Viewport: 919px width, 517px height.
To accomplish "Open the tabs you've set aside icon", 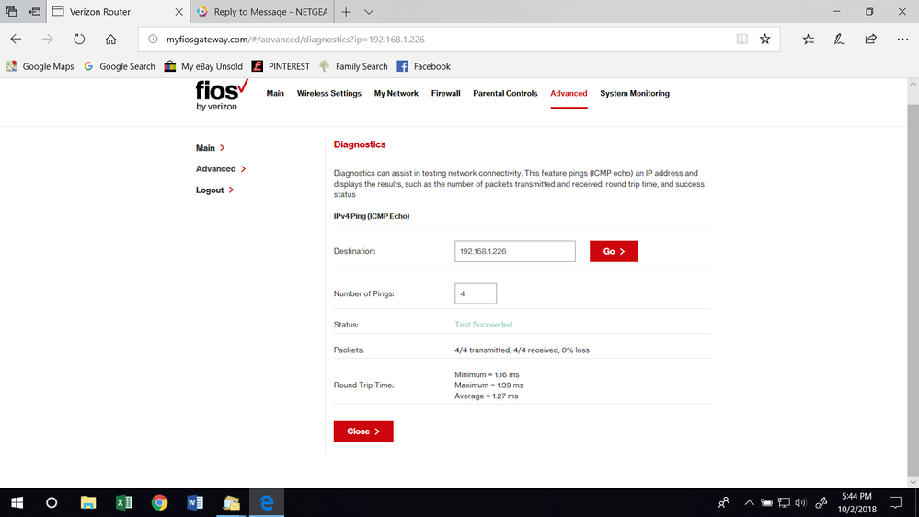I will click(x=11, y=12).
